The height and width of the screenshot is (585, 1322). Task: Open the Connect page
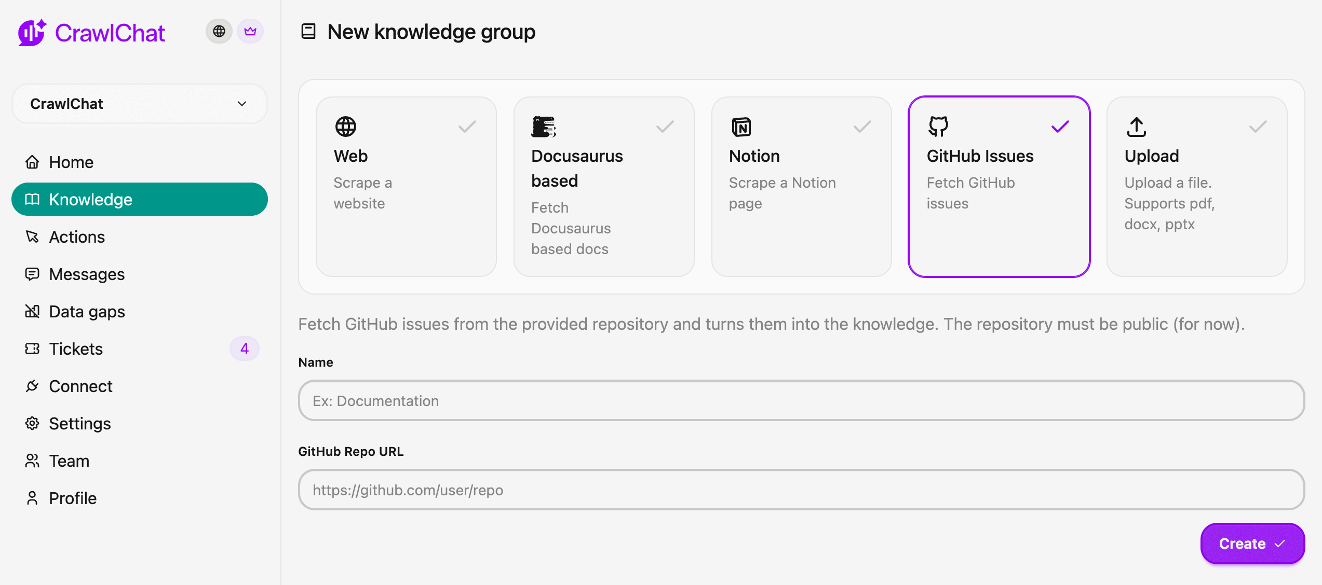click(x=139, y=386)
